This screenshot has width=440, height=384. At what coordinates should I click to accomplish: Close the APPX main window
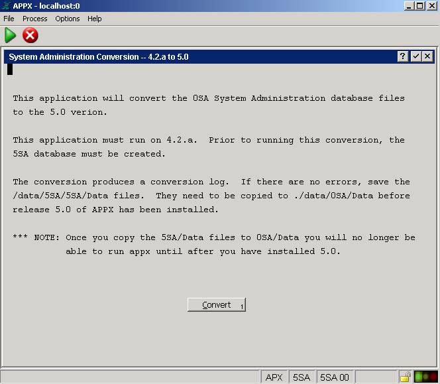pyautogui.click(x=431, y=6)
